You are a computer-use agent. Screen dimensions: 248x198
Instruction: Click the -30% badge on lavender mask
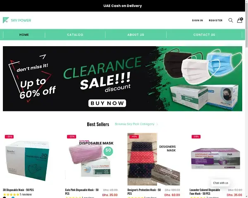[196, 137]
